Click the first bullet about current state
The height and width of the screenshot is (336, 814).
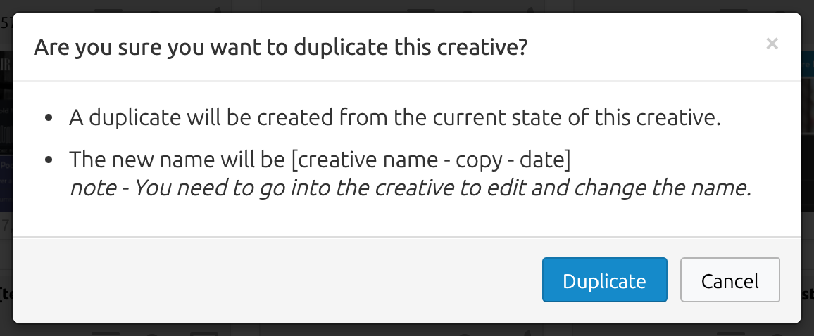[x=394, y=117]
